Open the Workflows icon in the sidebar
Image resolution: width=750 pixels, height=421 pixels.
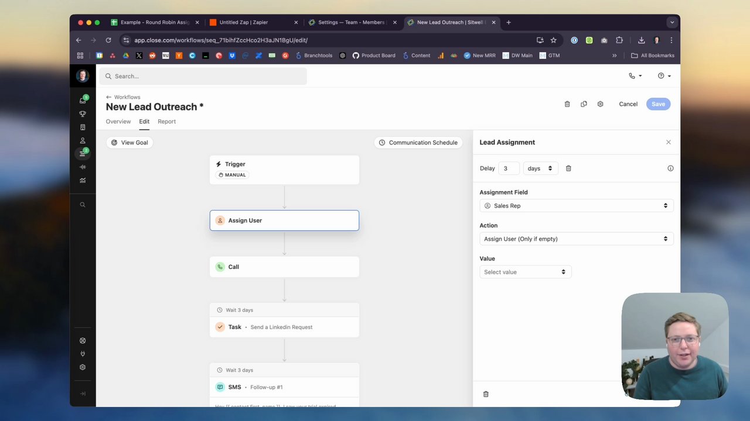point(83,153)
